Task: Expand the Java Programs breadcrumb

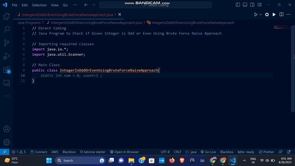Action: coord(29,23)
